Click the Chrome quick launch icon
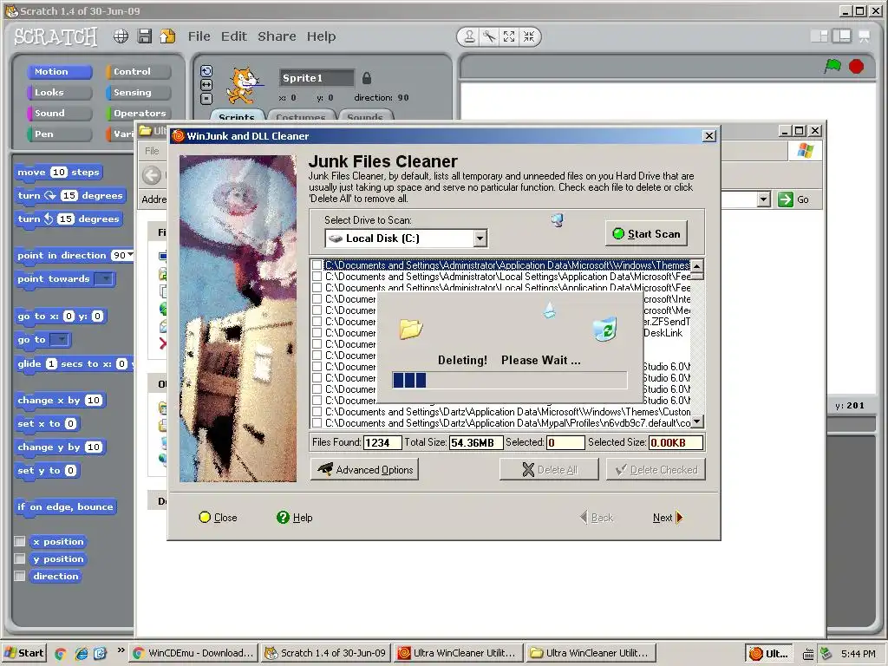 pyautogui.click(x=61, y=654)
